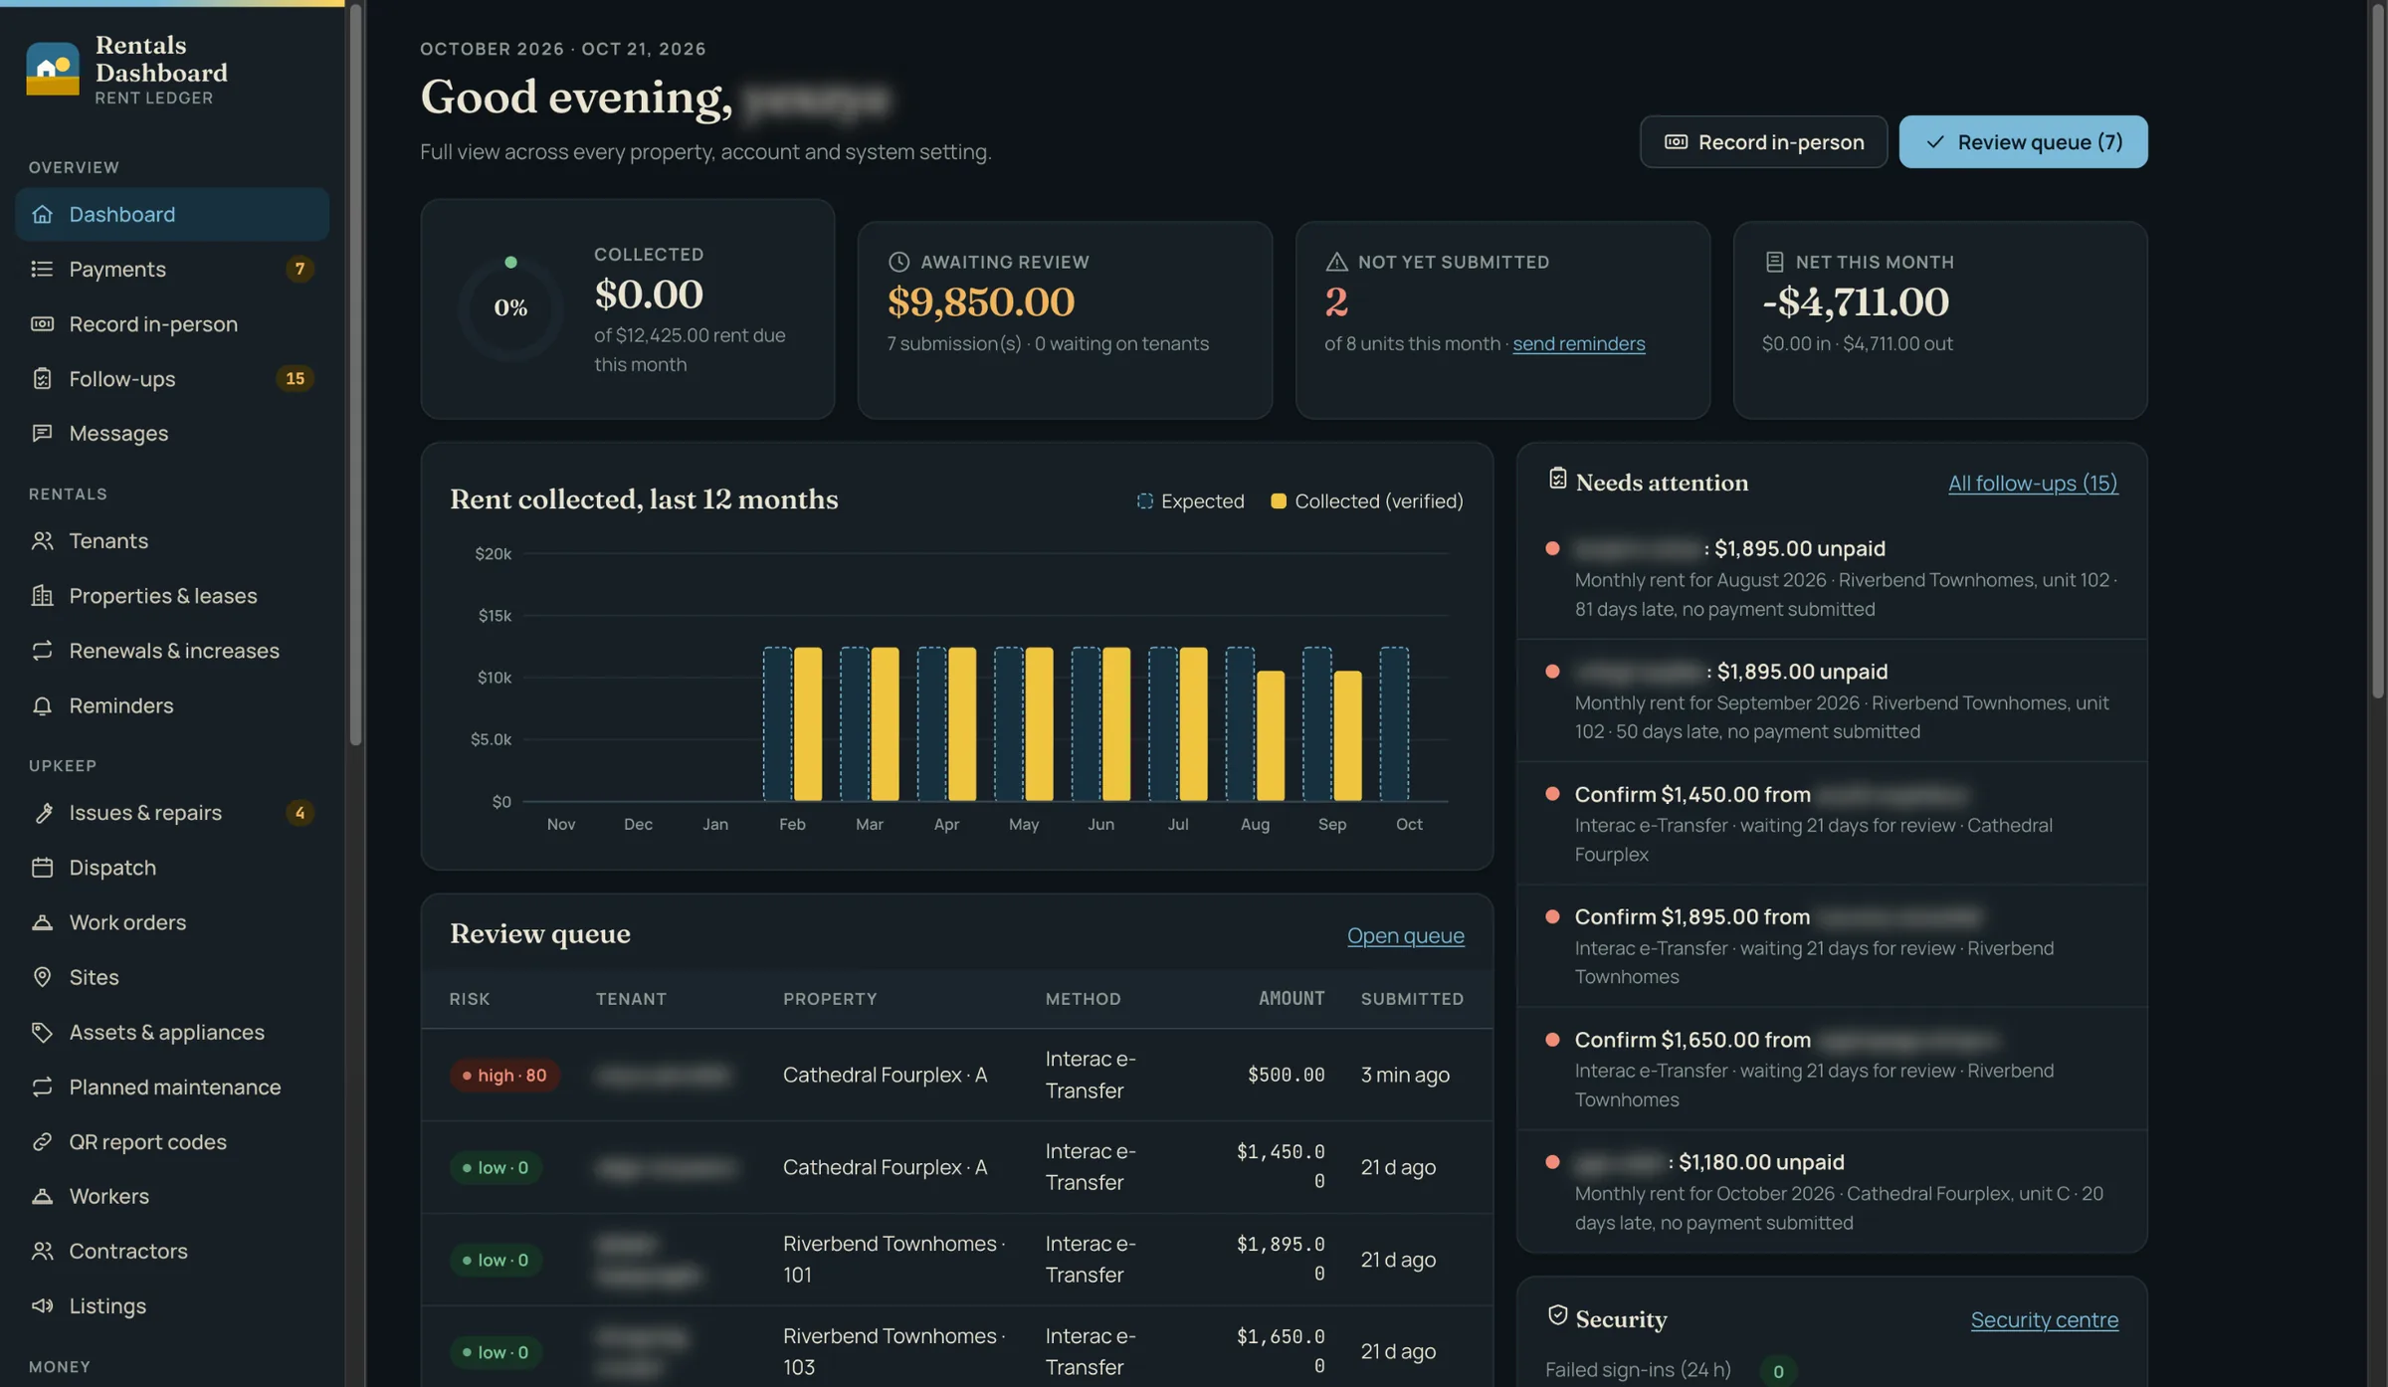Click the Rentals Dashboard logo icon
2388x1387 pixels.
53,70
